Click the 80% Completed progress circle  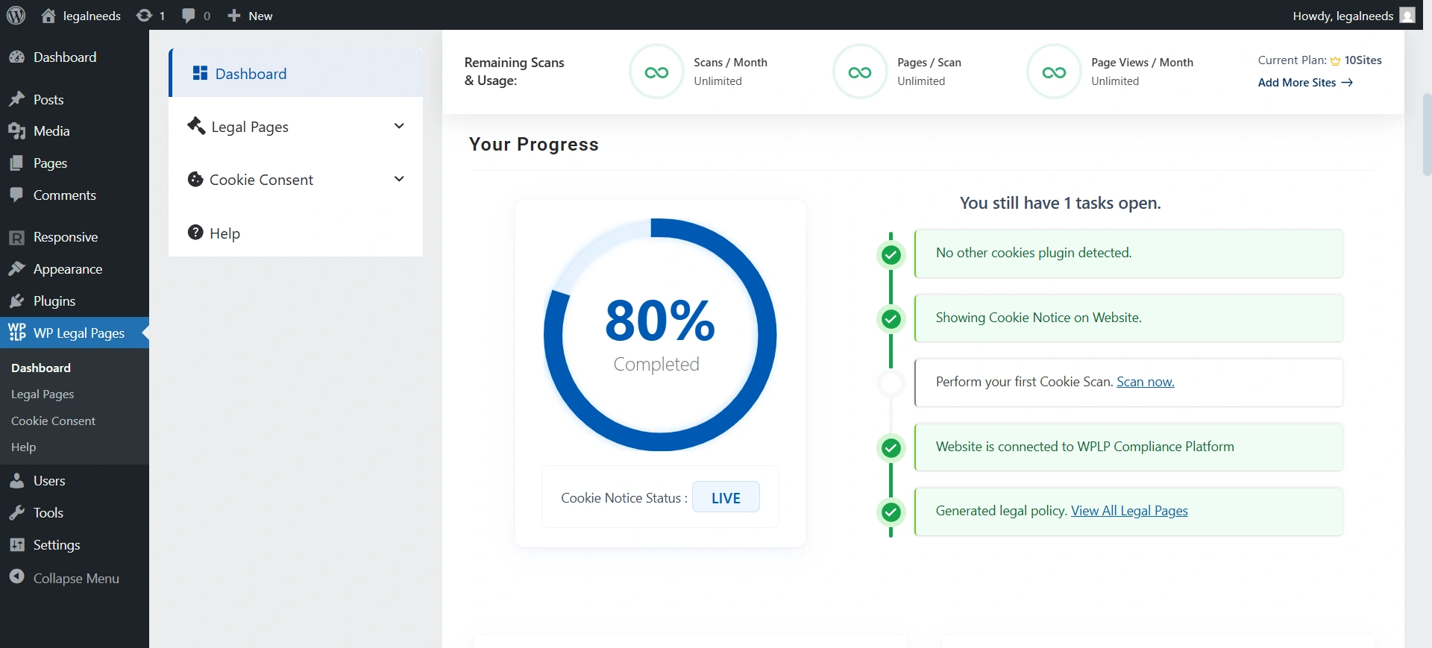(x=660, y=335)
